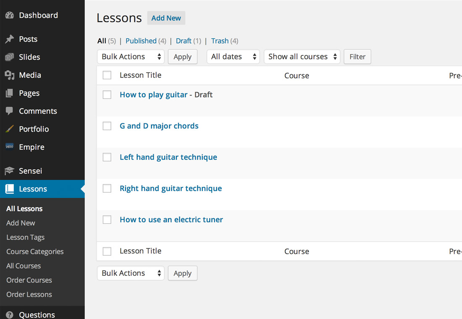Image resolution: width=462 pixels, height=319 pixels.
Task: Click the Media camera-music icon
Action: click(x=9, y=75)
